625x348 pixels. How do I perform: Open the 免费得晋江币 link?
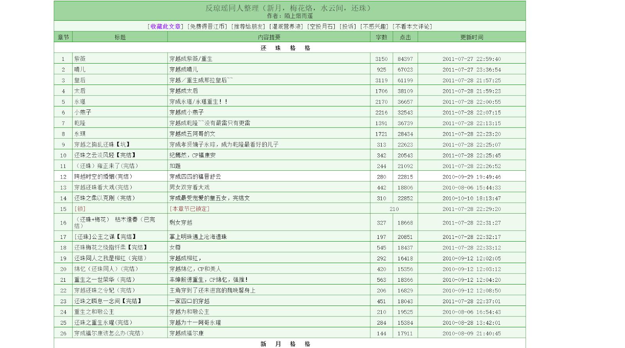pyautogui.click(x=207, y=26)
